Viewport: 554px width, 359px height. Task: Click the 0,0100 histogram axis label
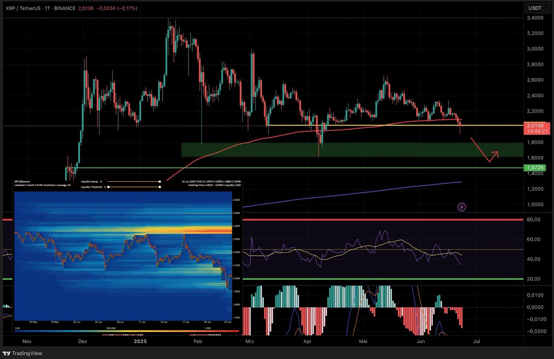click(535, 295)
